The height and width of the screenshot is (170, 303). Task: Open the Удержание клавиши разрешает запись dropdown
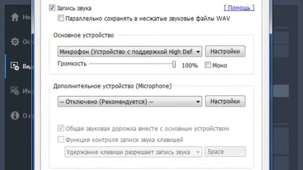click(134, 152)
